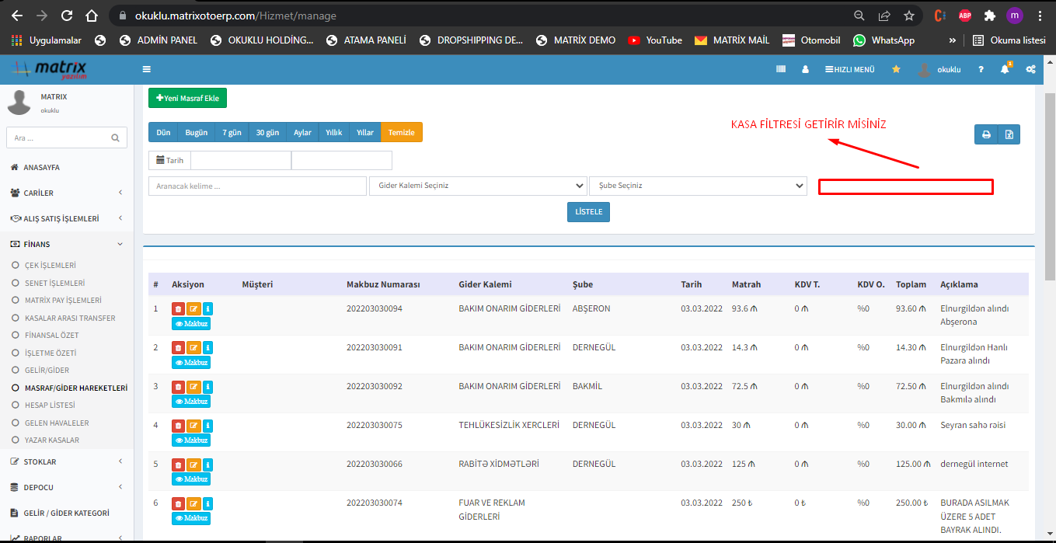Click the hamburger sidebar toggle icon

coord(146,69)
